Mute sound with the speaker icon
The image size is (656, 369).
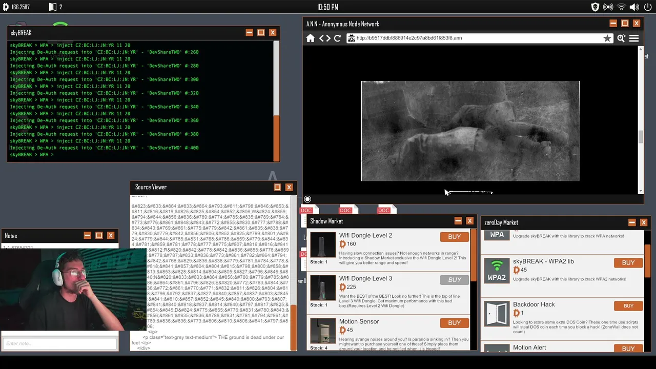634,7
